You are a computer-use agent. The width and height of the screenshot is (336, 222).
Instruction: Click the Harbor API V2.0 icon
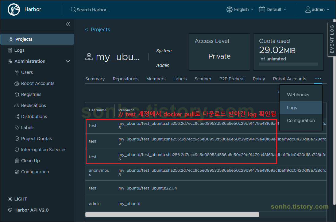point(10,210)
